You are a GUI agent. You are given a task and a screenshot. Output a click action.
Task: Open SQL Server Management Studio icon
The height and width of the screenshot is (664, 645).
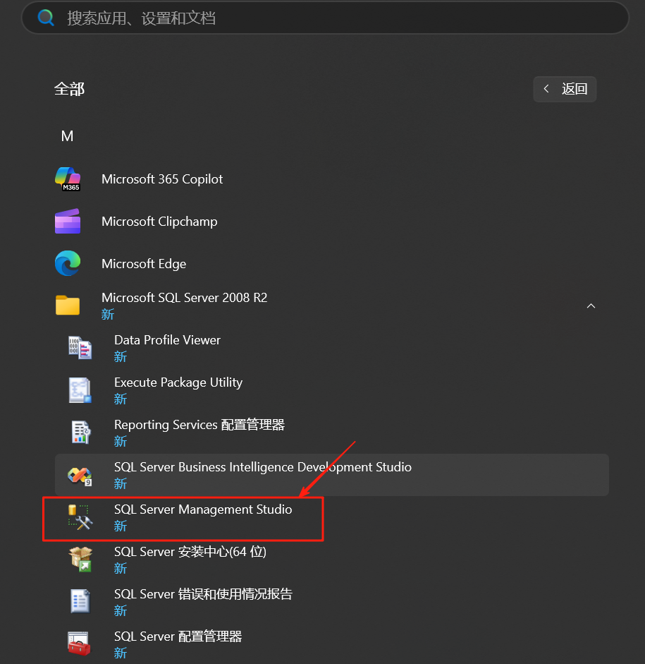pyautogui.click(x=80, y=517)
